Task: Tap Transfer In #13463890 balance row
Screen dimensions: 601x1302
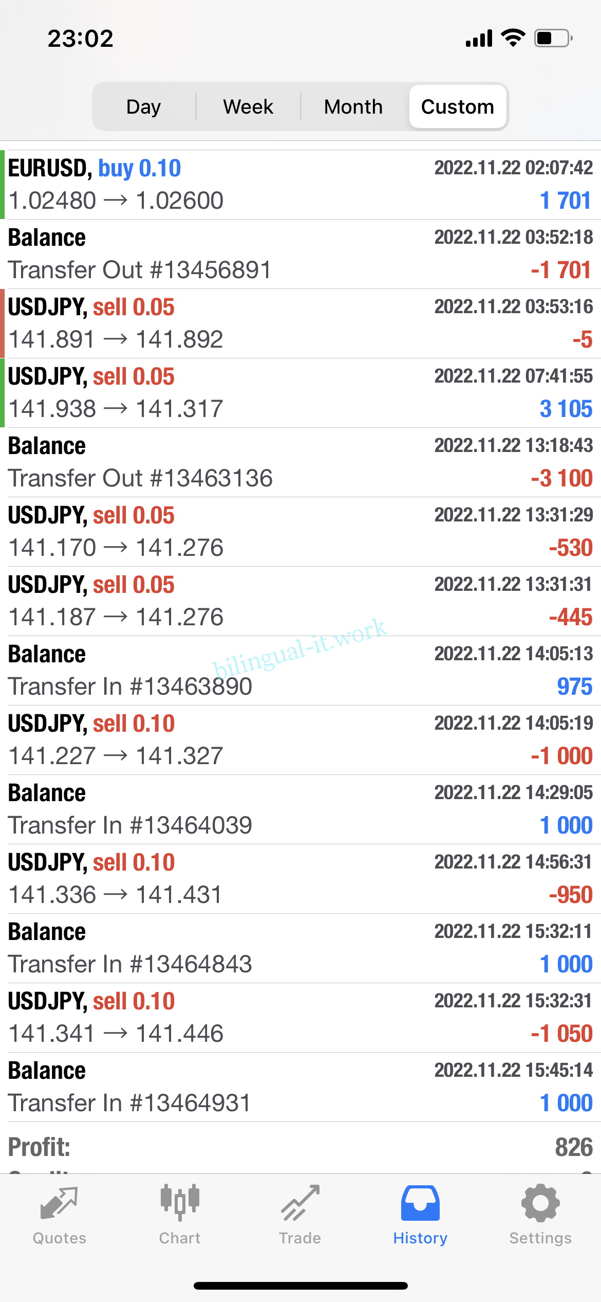Action: 300,671
